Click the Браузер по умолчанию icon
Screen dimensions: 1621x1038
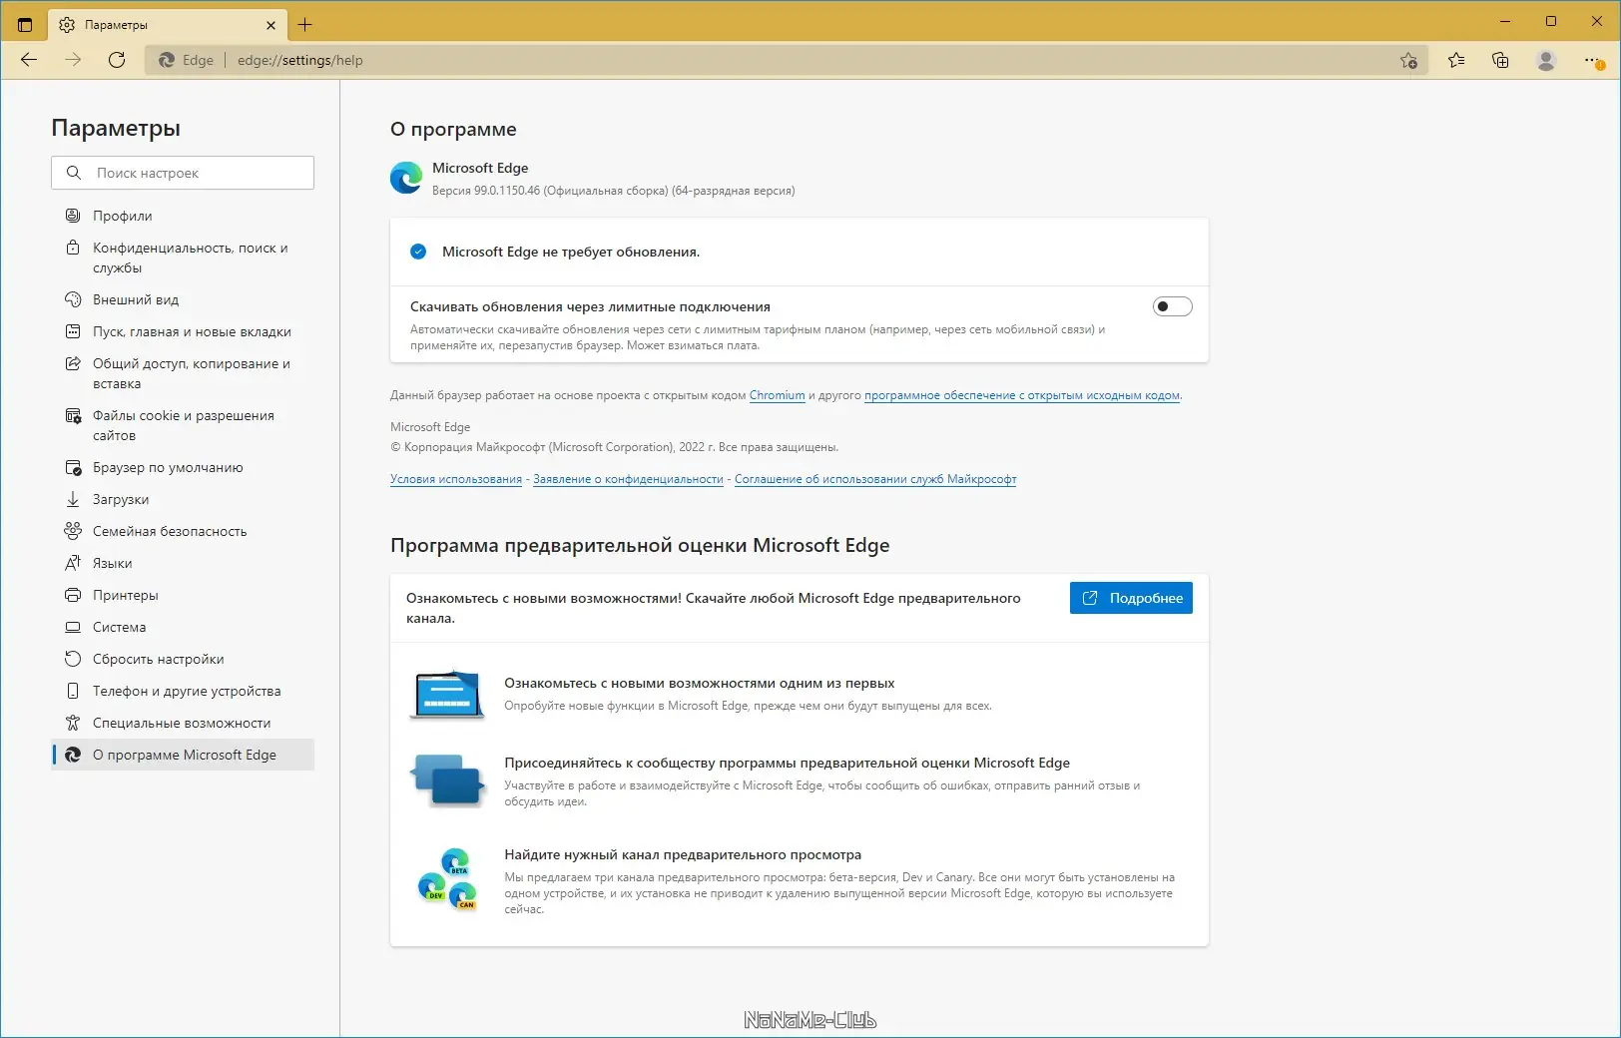[x=73, y=467]
